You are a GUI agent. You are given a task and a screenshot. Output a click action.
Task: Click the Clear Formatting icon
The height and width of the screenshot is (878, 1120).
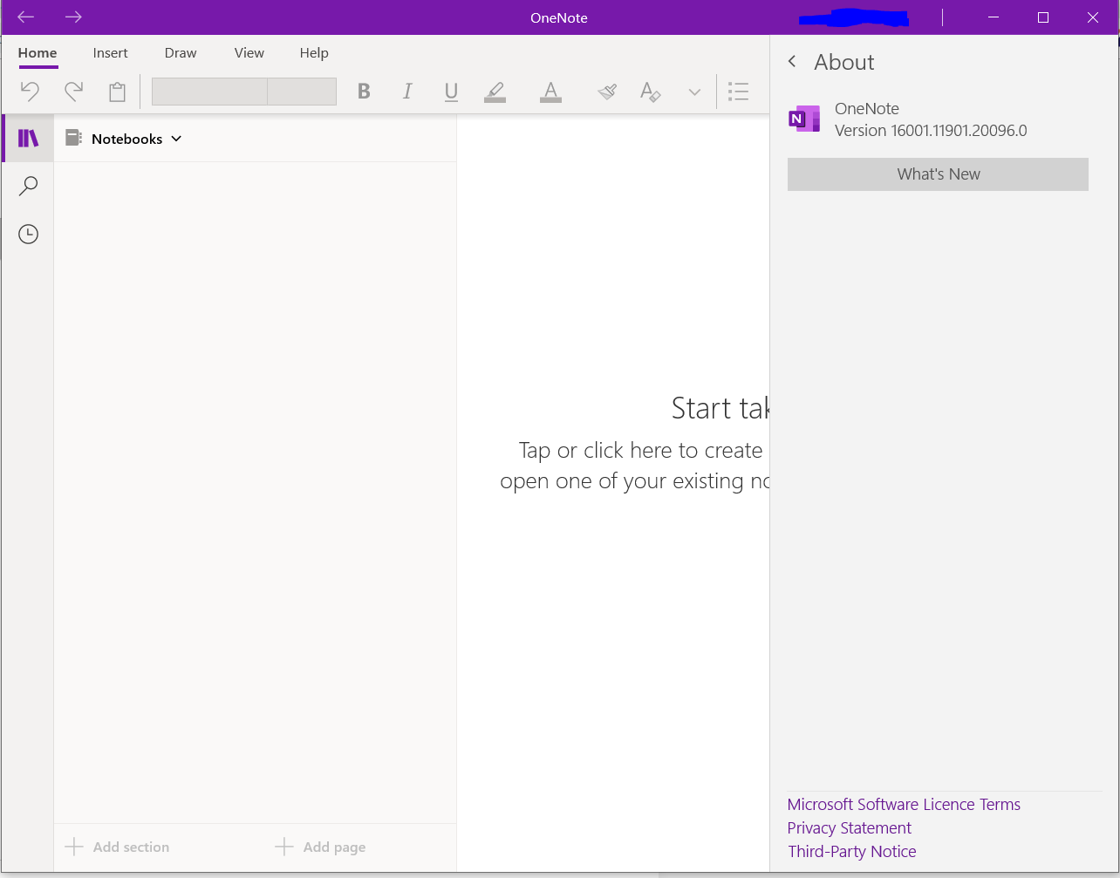pyautogui.click(x=651, y=92)
